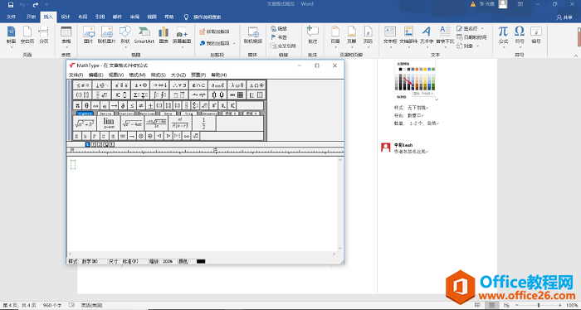
Task: Click in the MathType equation editing area
Action: (202, 203)
